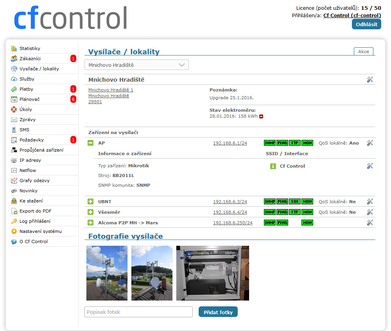Click the cfcontrol logo
Image resolution: width=391 pixels, height=331 pixels.
coord(70,18)
